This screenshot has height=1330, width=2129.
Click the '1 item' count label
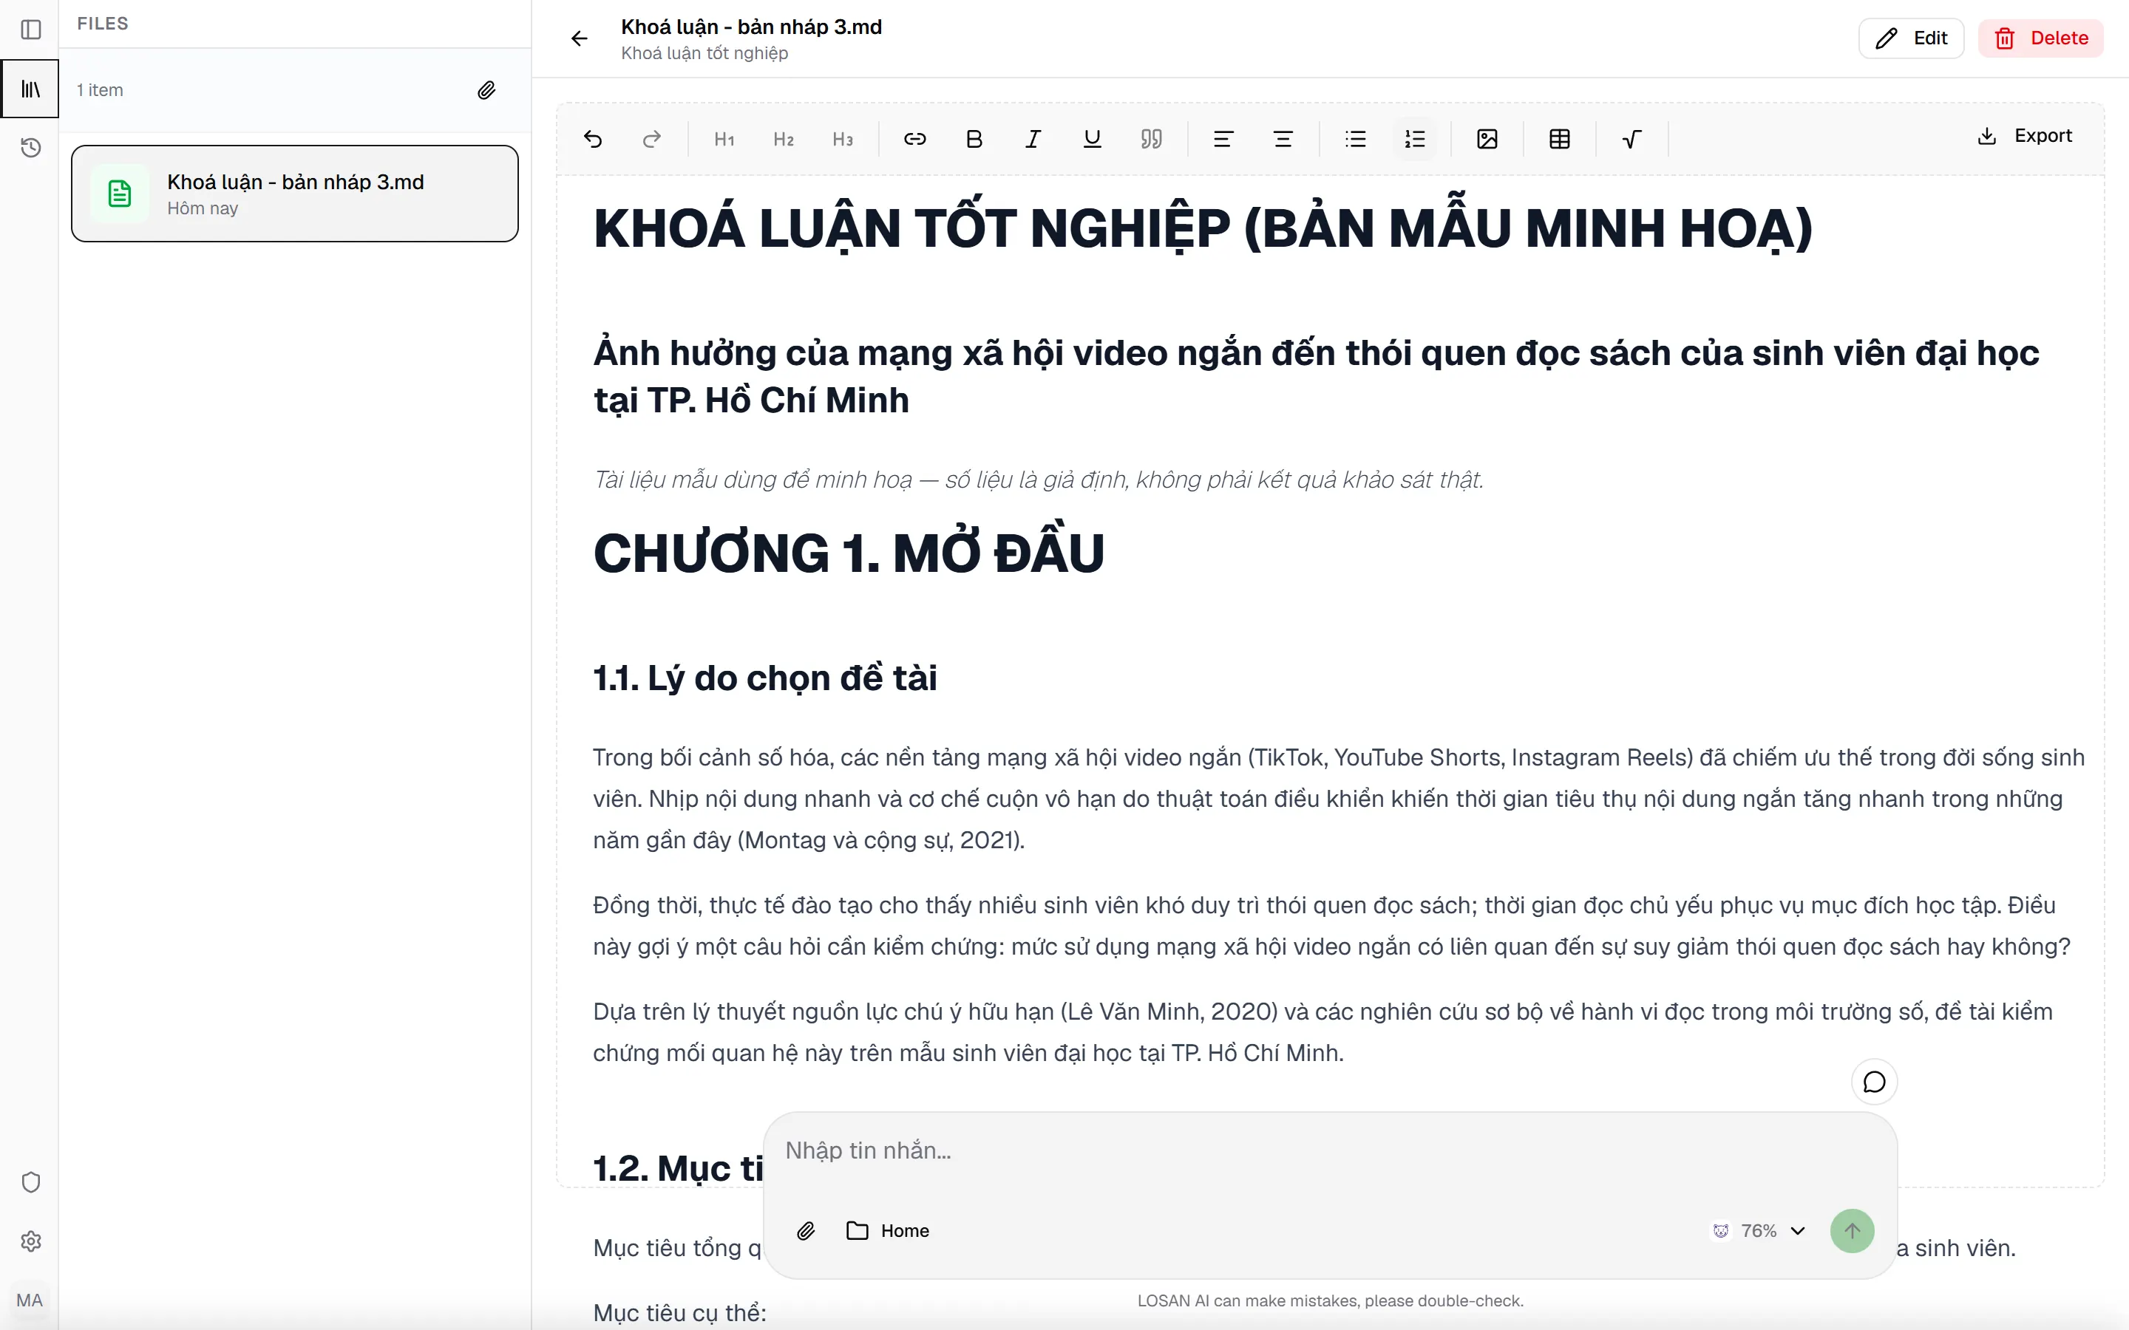99,89
